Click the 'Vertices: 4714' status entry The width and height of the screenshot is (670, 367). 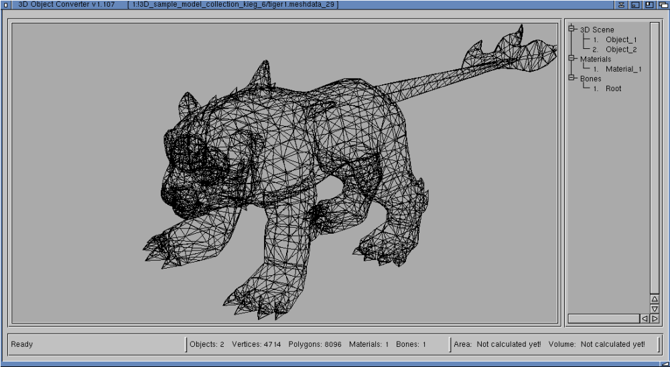tap(257, 344)
